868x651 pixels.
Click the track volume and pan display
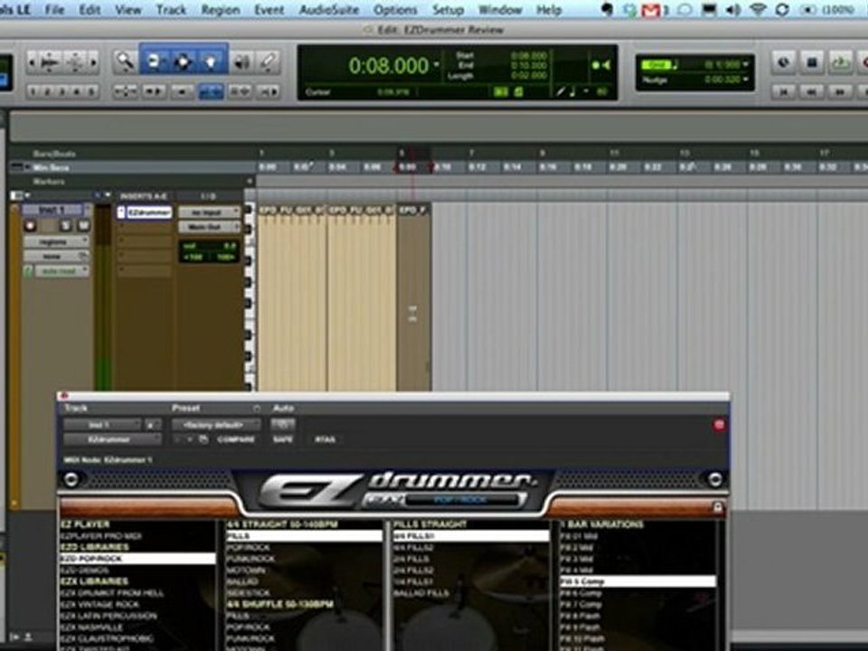[209, 252]
